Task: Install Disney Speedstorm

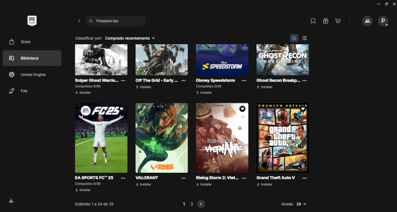Action: click(x=204, y=93)
